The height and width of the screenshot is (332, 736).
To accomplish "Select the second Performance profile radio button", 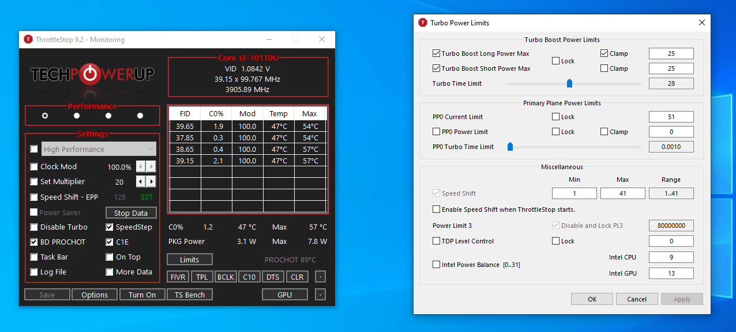I will click(x=77, y=116).
